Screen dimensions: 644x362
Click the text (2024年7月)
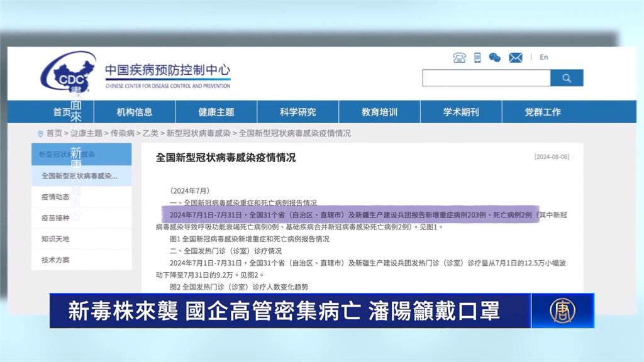tap(190, 191)
